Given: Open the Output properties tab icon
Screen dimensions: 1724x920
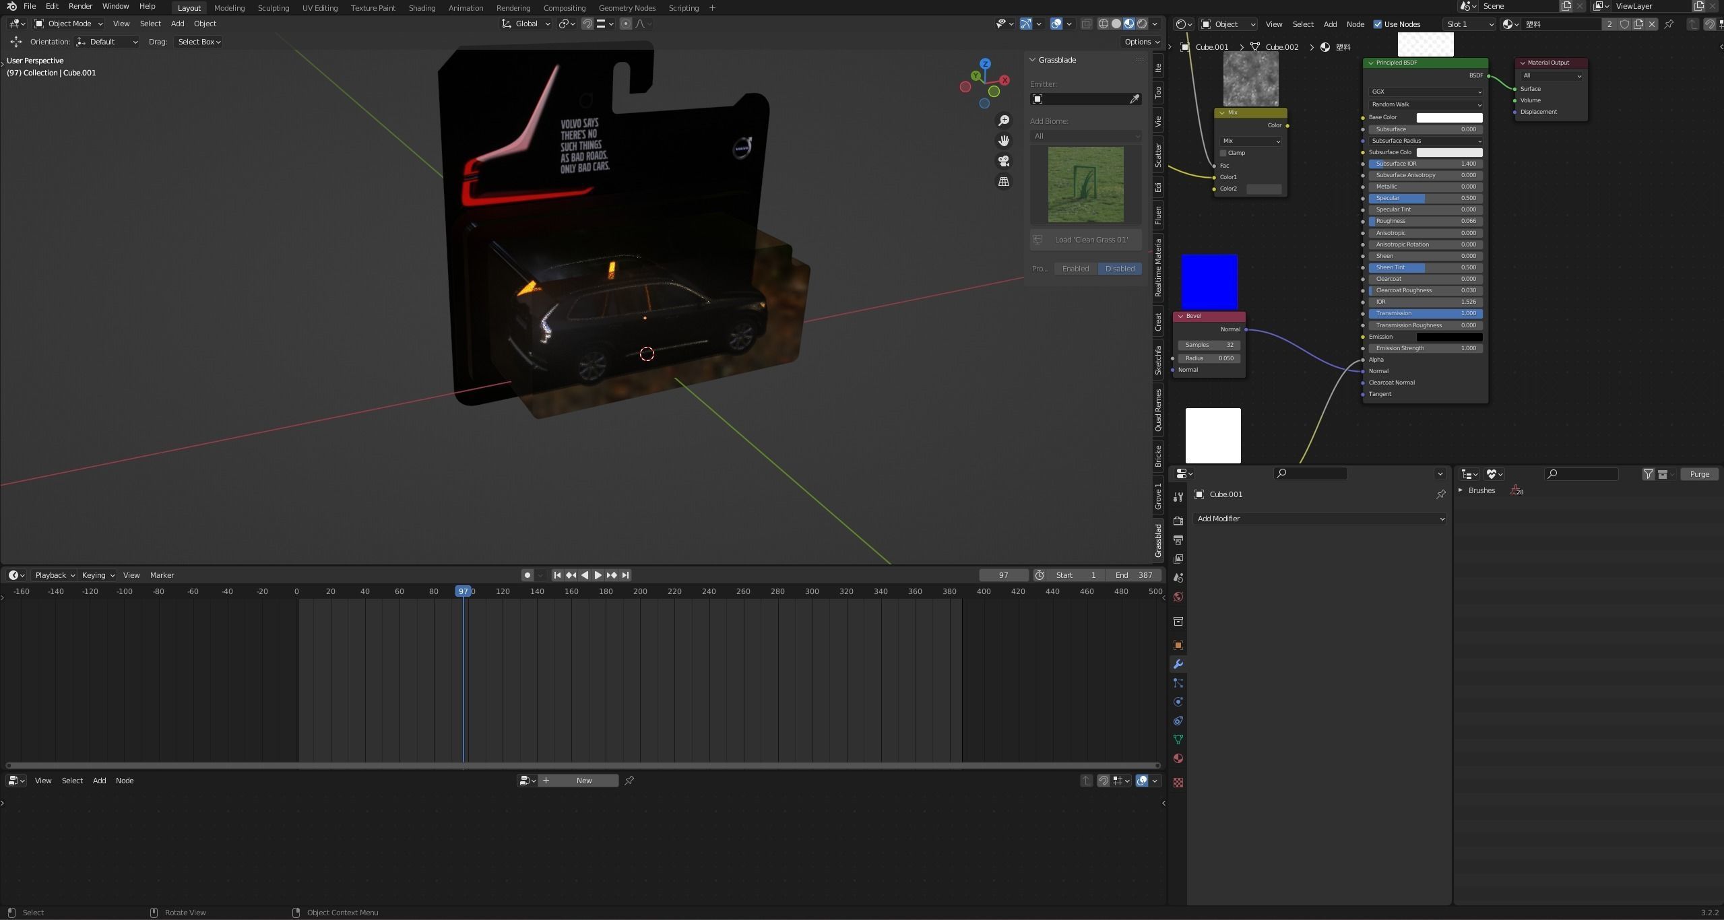Looking at the screenshot, I should (x=1178, y=540).
